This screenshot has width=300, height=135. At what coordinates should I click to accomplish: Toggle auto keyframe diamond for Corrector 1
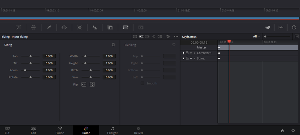click(x=191, y=53)
